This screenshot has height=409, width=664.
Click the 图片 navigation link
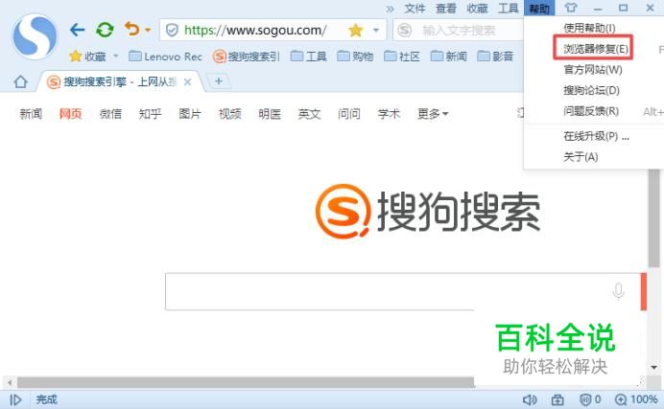(x=190, y=114)
